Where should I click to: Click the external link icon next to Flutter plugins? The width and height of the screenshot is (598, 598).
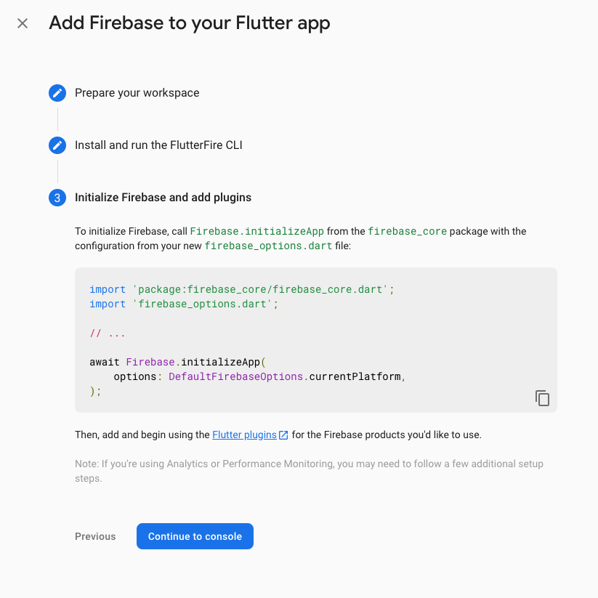pyautogui.click(x=283, y=434)
